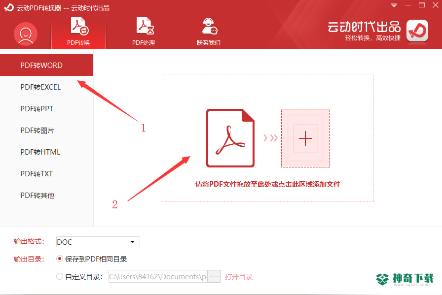Click the app logo in the title bar

(9, 7)
